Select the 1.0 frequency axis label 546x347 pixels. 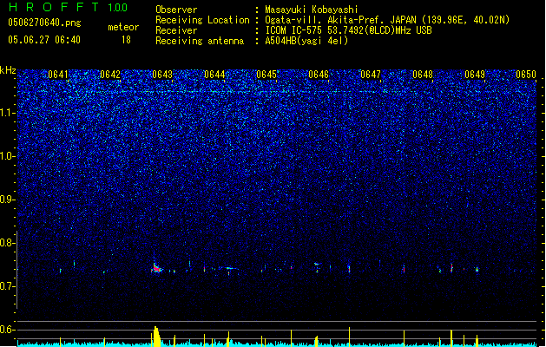click(7, 156)
